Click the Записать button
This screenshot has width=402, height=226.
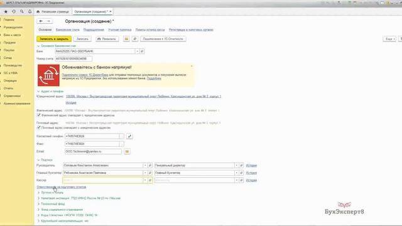pos(82,39)
